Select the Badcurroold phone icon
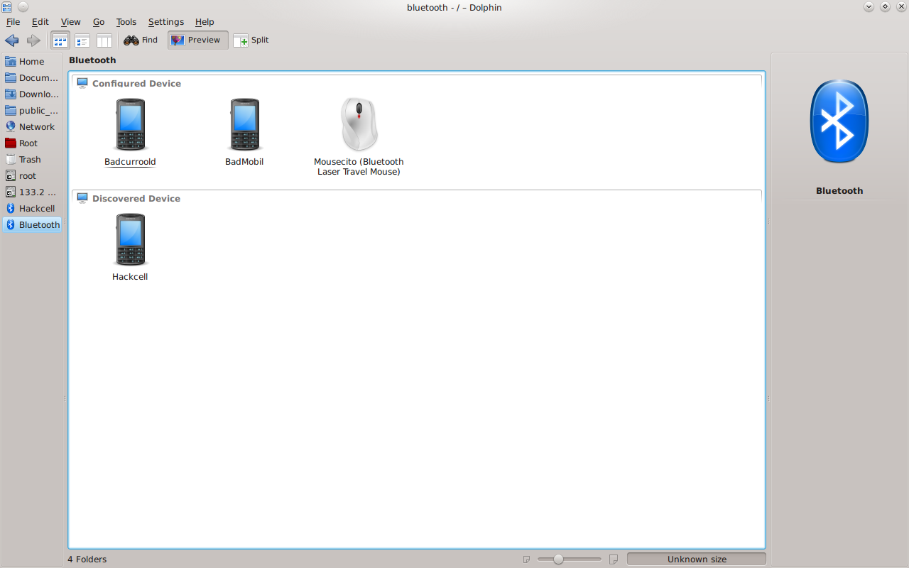The height and width of the screenshot is (568, 909). click(x=130, y=124)
